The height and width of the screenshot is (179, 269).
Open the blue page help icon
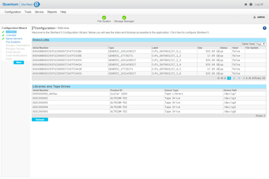coord(264,28)
